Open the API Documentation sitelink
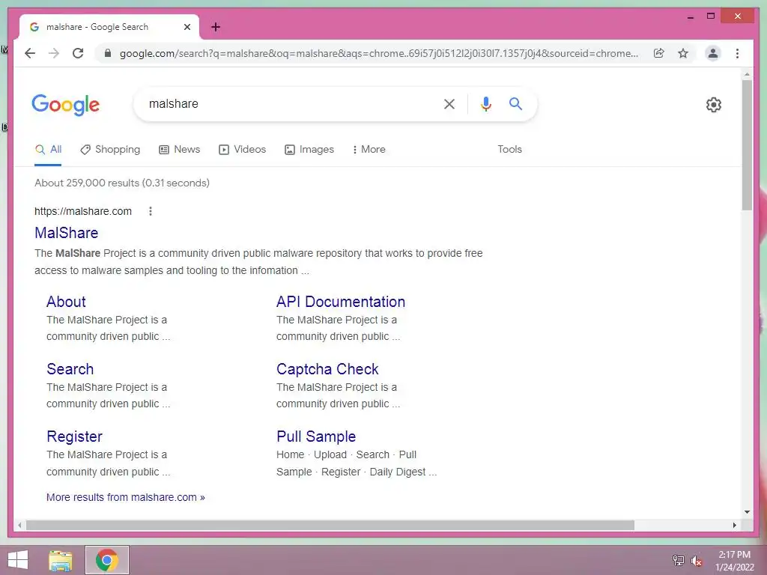Image resolution: width=767 pixels, height=575 pixels. pos(341,302)
